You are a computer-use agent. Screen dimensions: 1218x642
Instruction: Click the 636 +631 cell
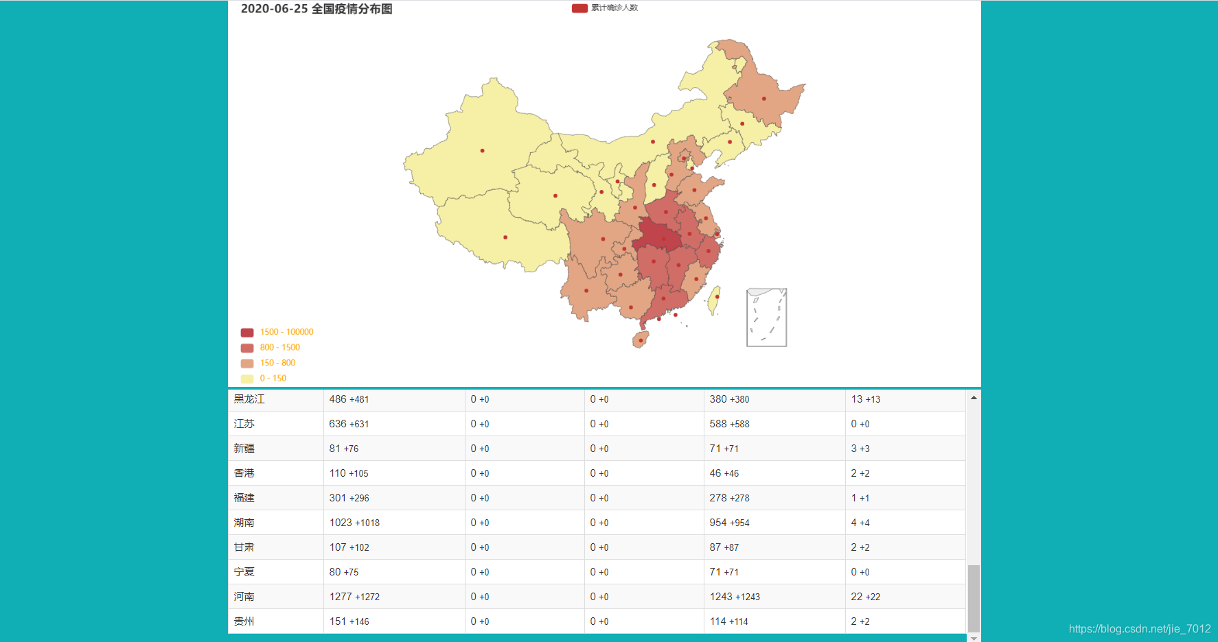(394, 424)
